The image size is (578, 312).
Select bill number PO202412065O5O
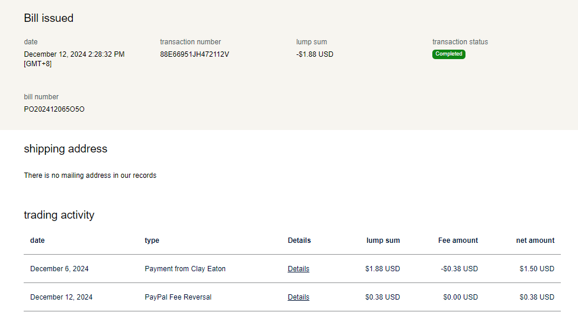(x=54, y=109)
